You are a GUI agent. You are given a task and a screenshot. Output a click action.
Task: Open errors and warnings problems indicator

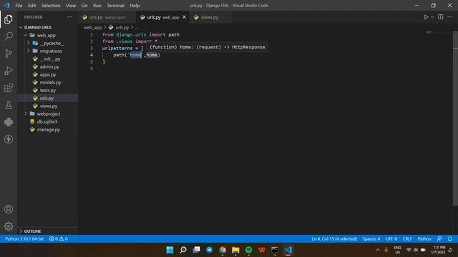[x=59, y=238]
